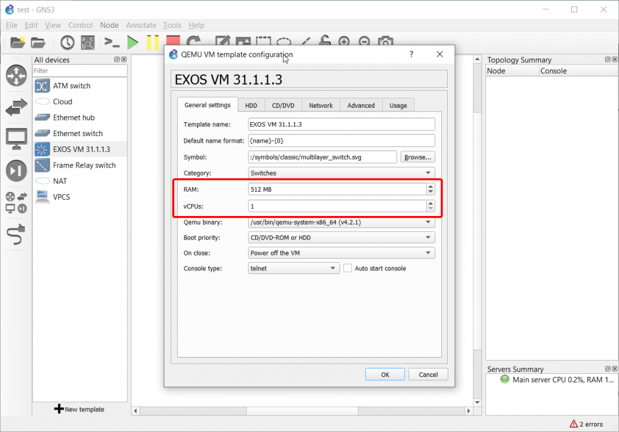Enable Auto start console checkbox

click(348, 269)
